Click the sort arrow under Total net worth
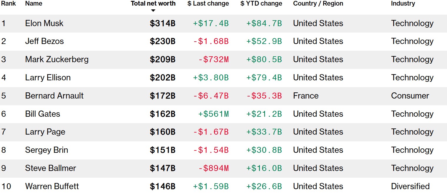The image size is (447, 195). tap(153, 11)
